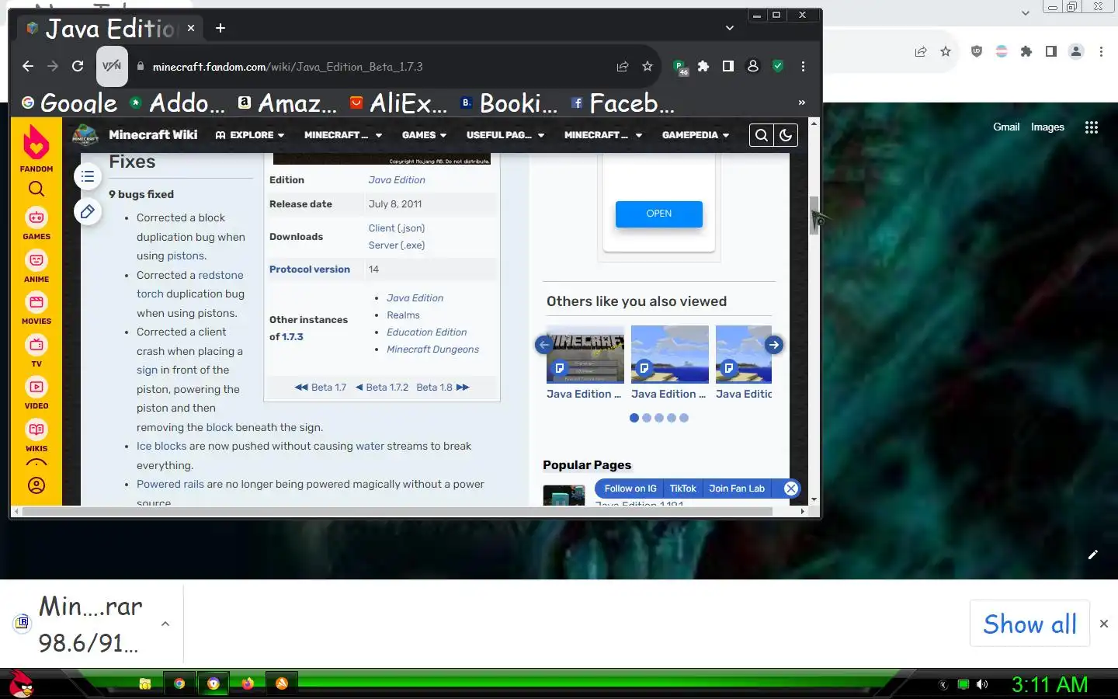Go to Beta 1.8 next version link
The width and height of the screenshot is (1118, 699).
click(443, 387)
